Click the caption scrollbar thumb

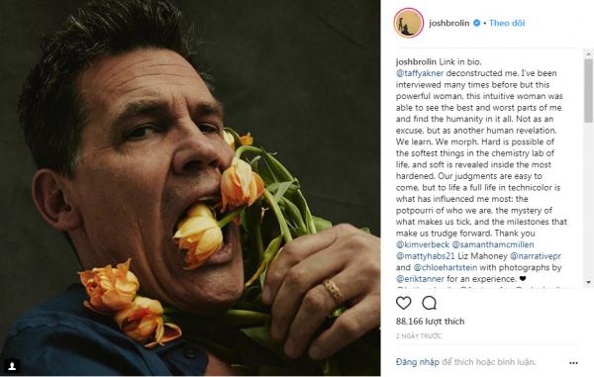(588, 90)
